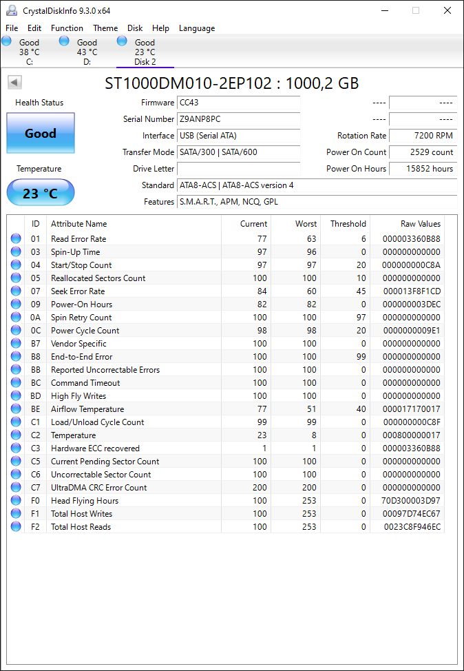Viewport: 464px width, 671px height.
Task: Switch to the D: drive tab
Action: (x=87, y=52)
